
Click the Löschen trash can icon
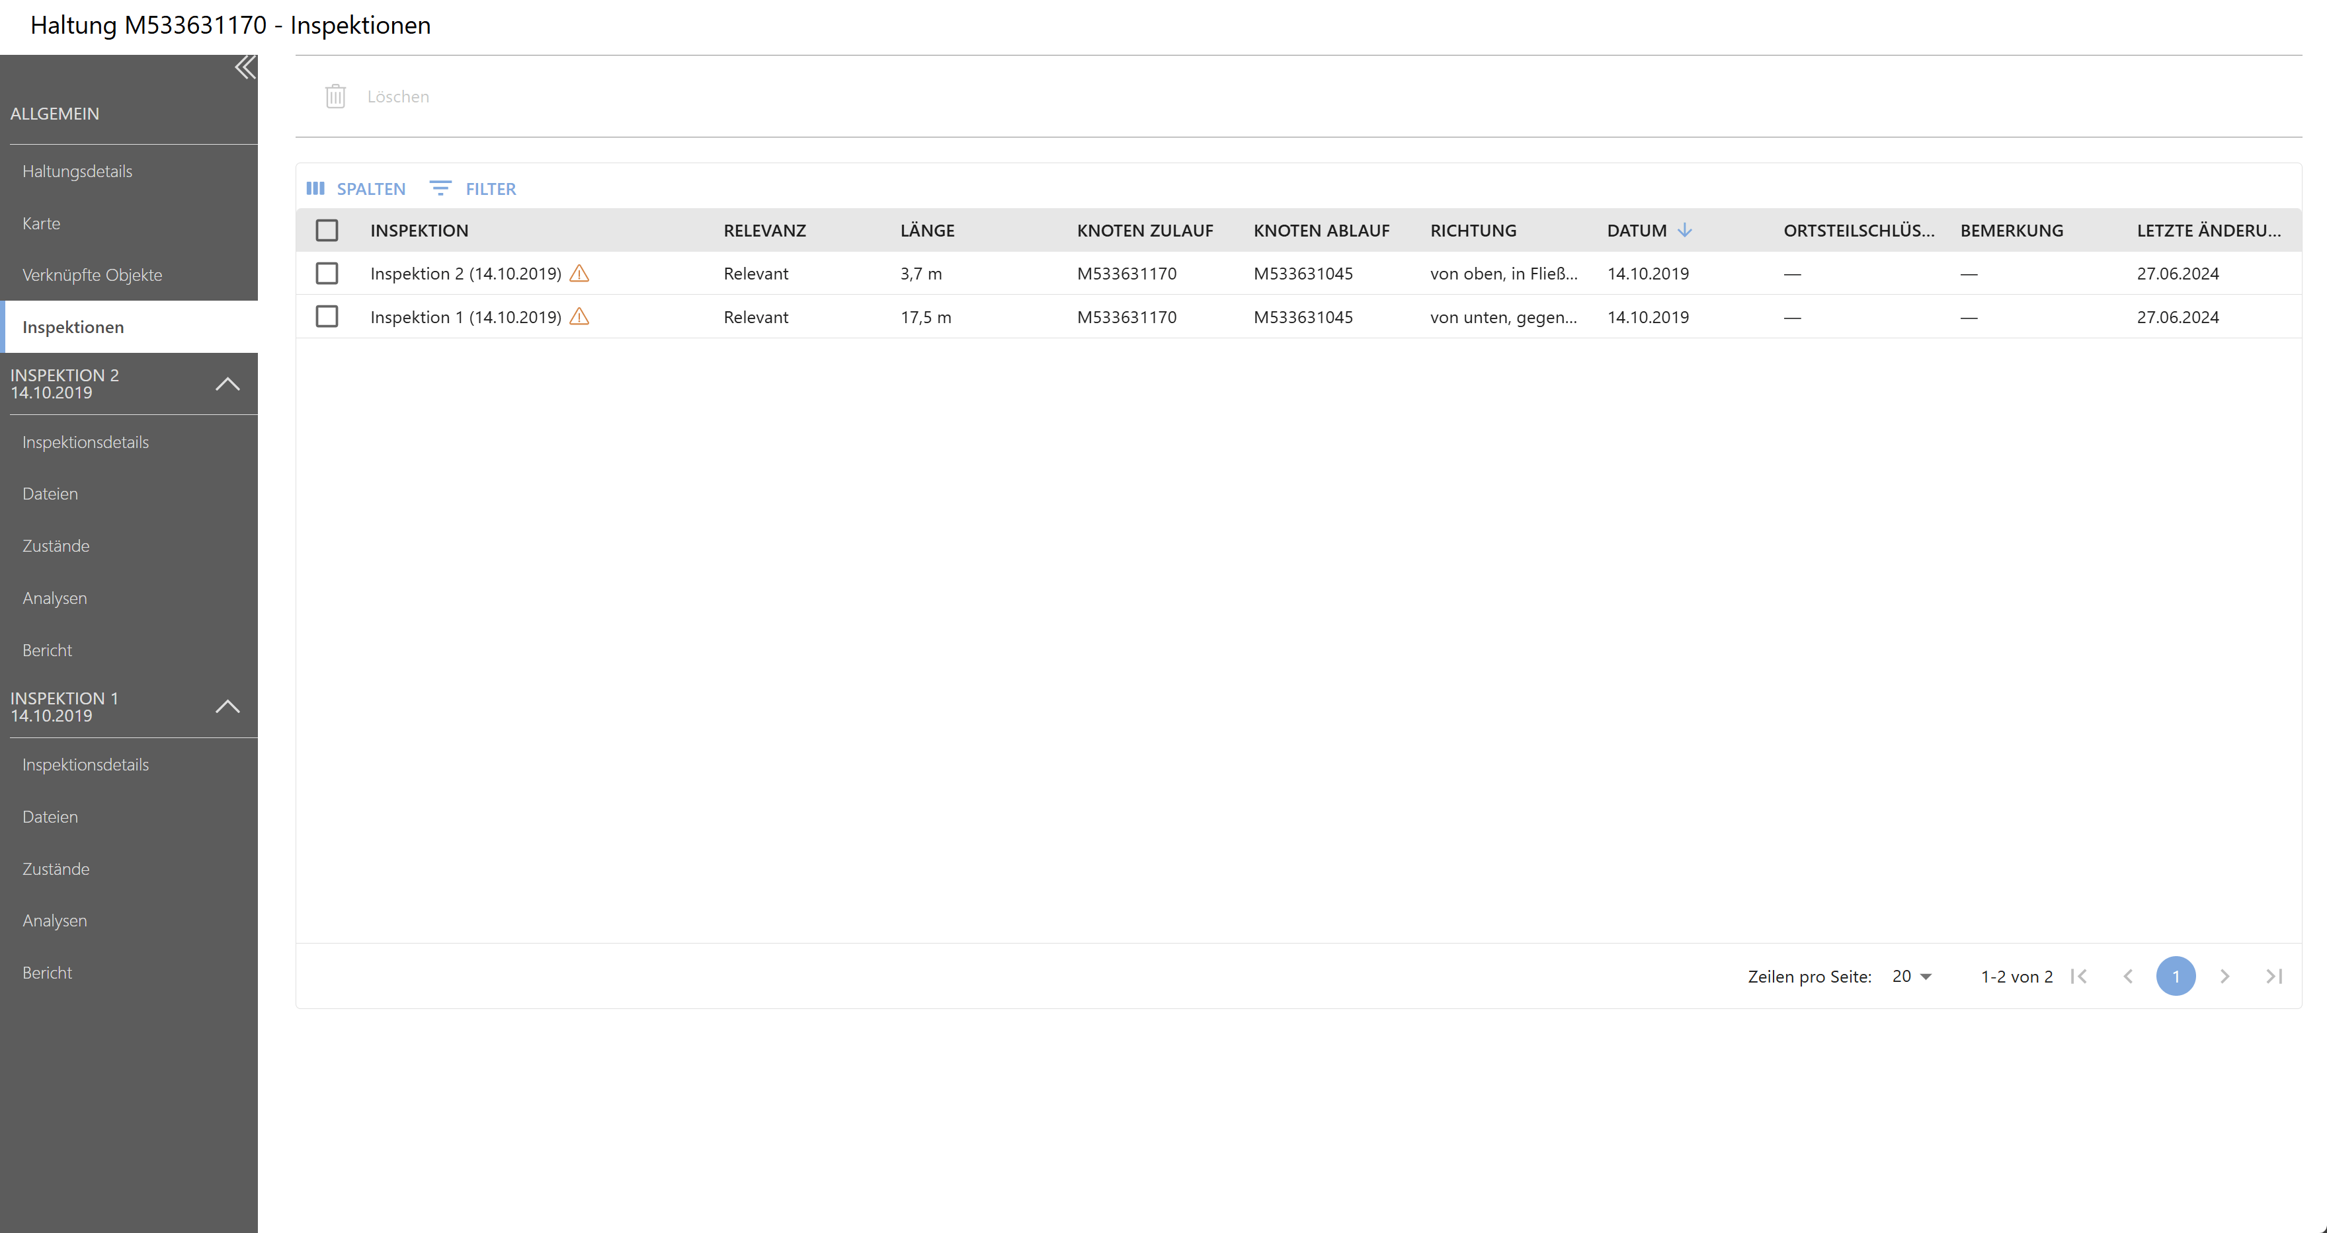coord(335,96)
